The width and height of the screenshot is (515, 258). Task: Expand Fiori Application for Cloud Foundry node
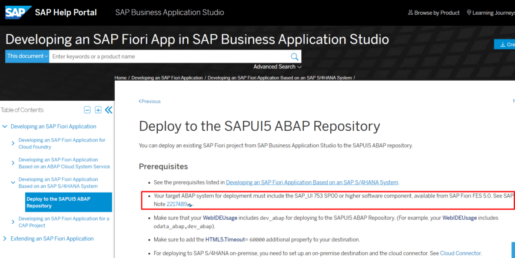click(x=13, y=143)
